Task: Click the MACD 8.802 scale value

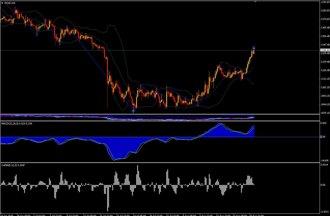Action: click(x=324, y=123)
